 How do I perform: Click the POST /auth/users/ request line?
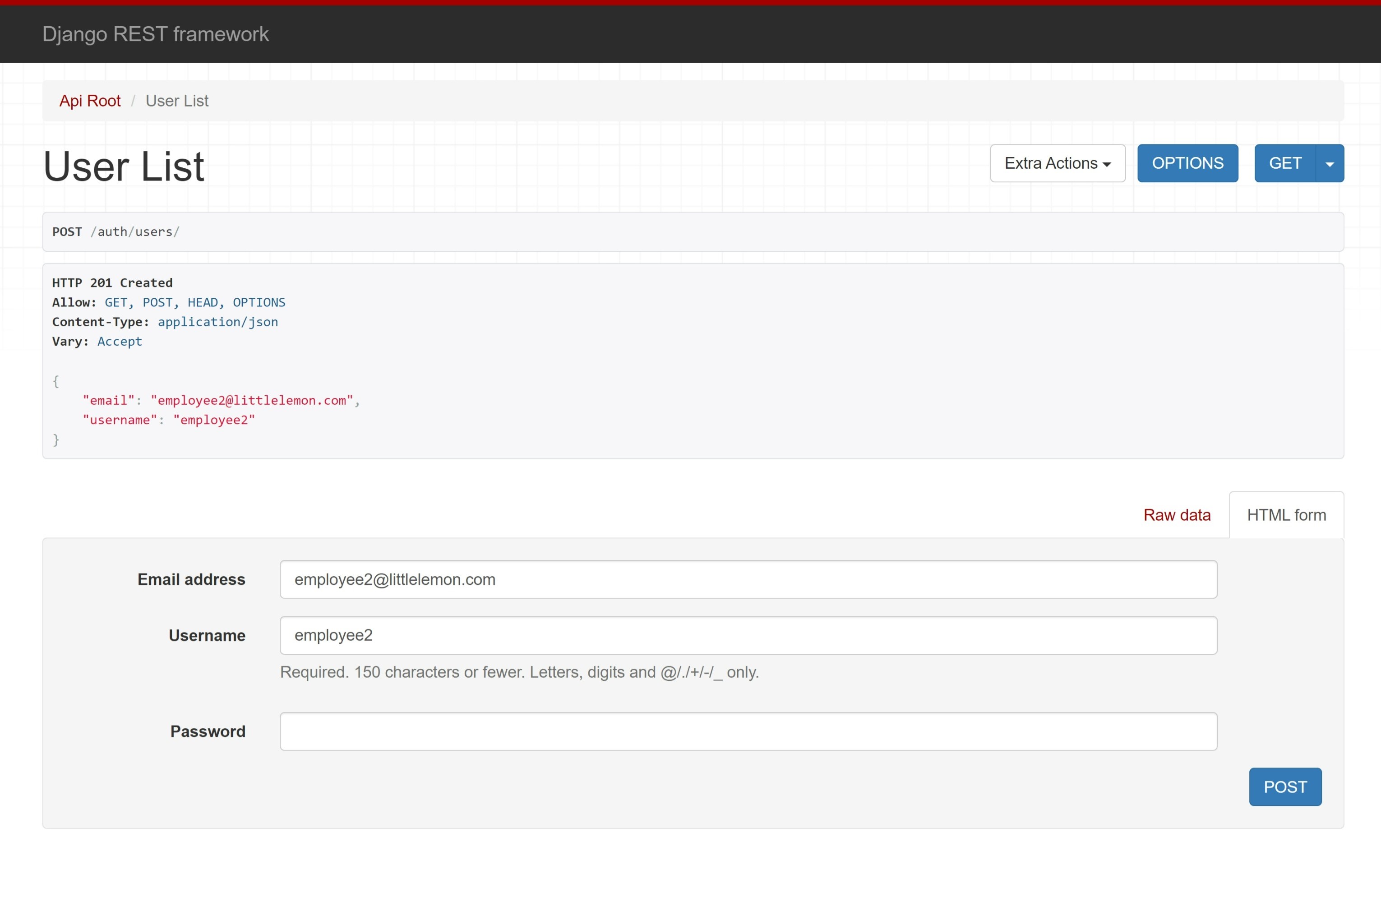click(115, 232)
